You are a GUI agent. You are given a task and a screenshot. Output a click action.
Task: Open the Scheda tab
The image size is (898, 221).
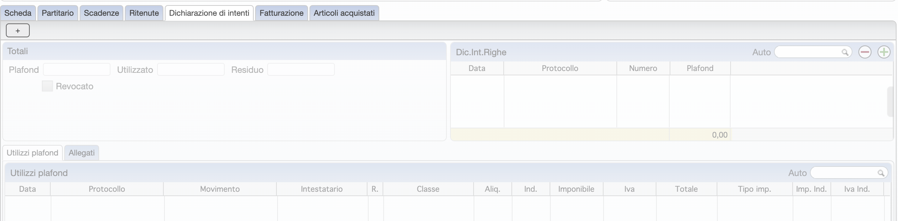[18, 13]
